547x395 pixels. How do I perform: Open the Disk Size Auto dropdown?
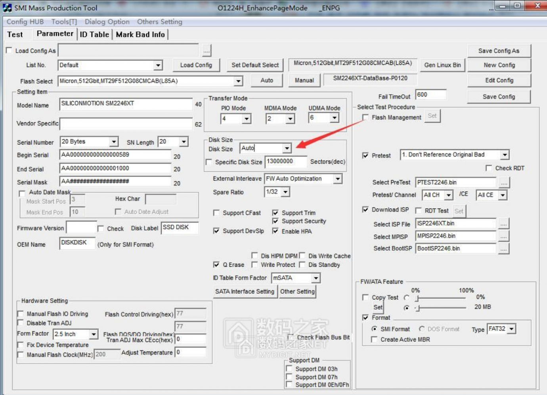287,148
